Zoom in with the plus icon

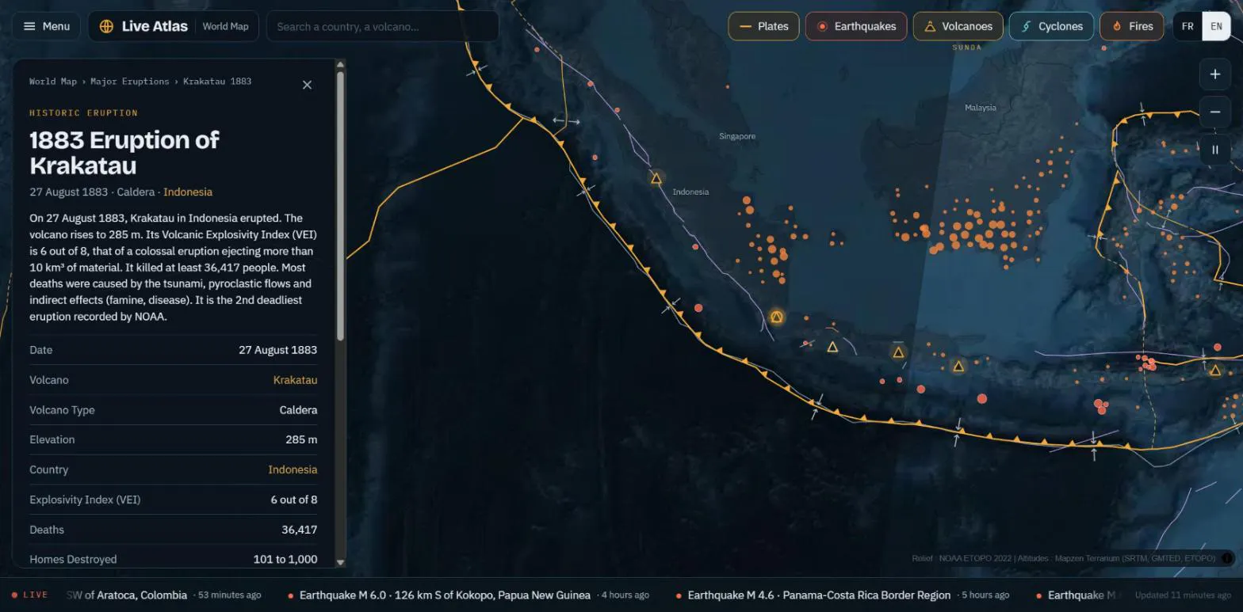tap(1214, 74)
